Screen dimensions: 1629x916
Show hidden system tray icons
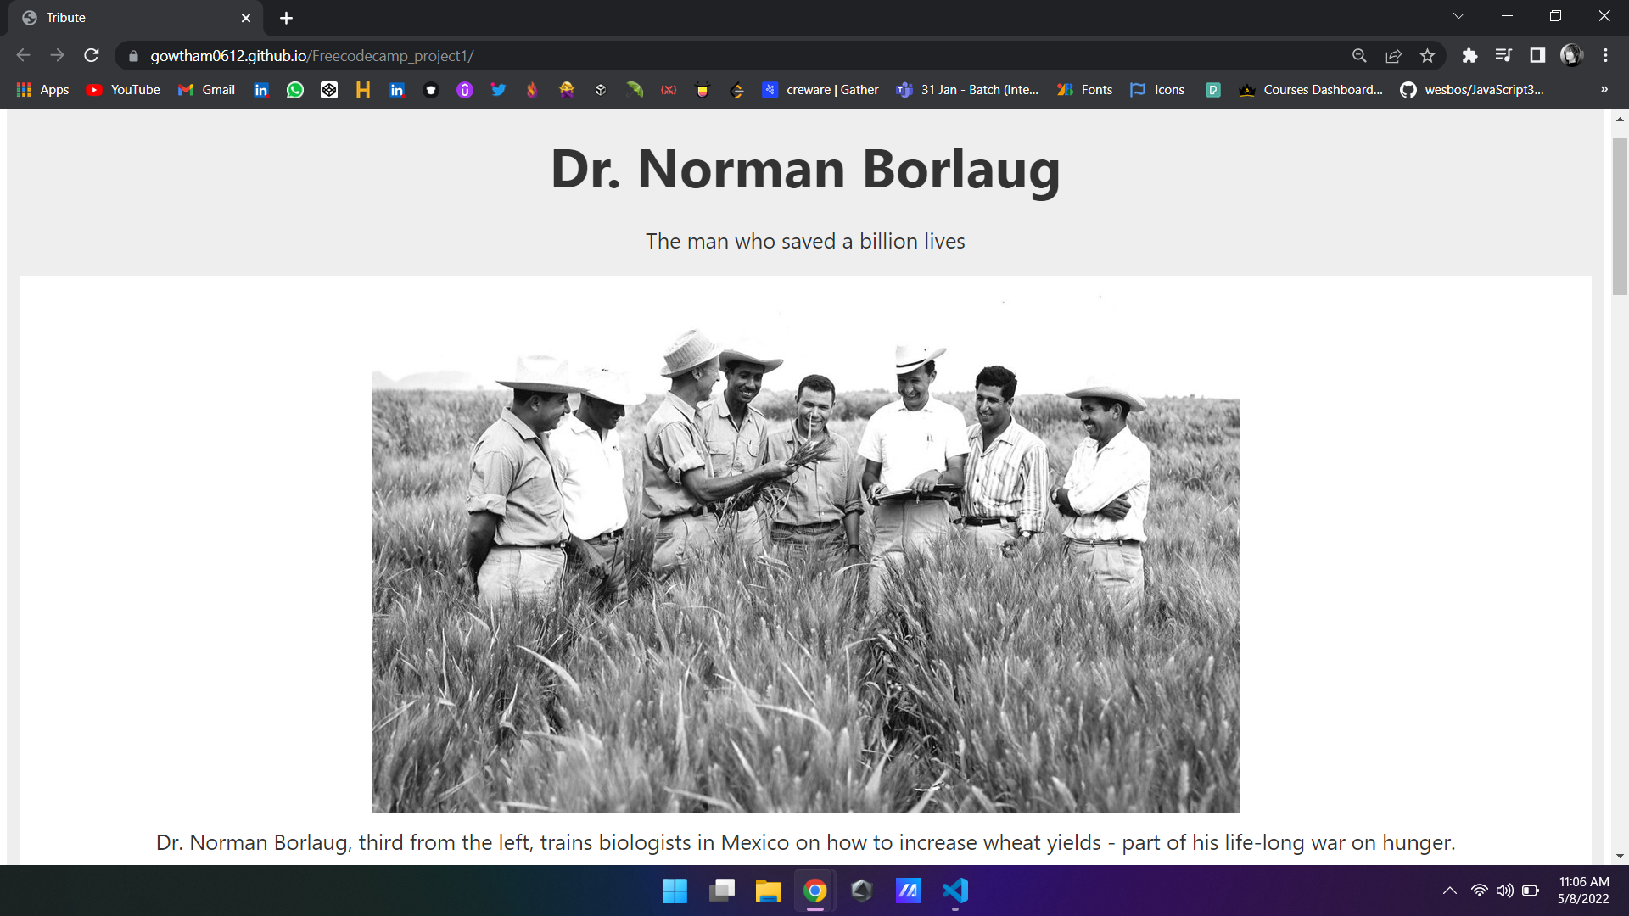click(x=1449, y=891)
